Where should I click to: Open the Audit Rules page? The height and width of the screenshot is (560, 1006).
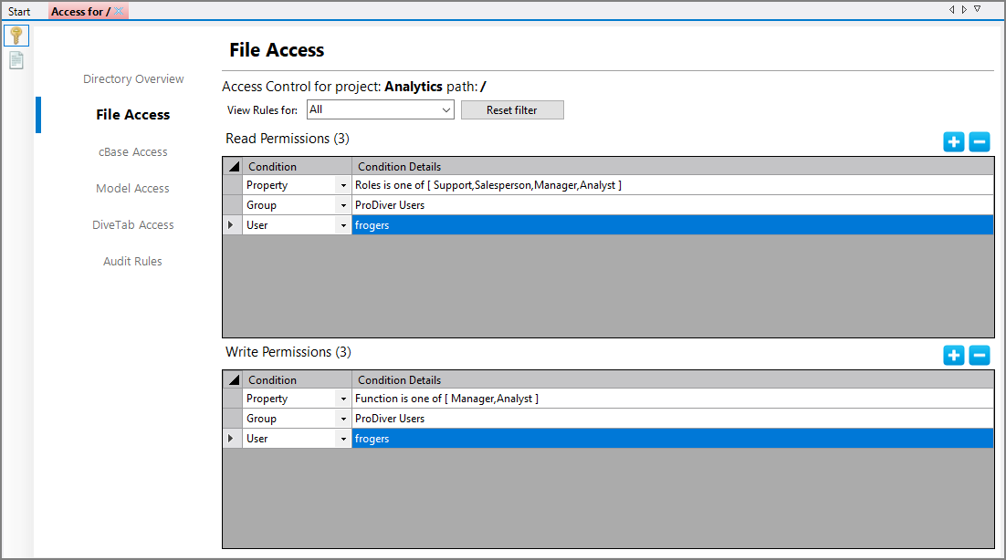pos(133,262)
